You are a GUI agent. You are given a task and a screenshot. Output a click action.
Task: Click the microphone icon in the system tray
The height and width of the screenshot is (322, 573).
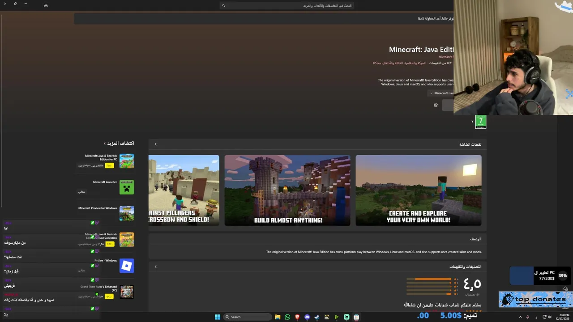click(x=527, y=317)
